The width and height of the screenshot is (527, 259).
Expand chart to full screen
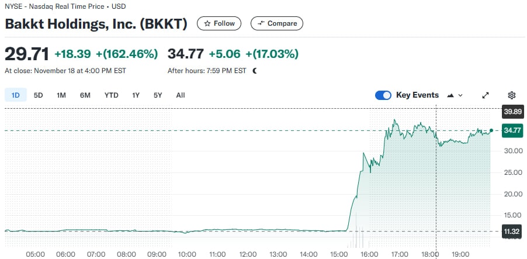[486, 95]
